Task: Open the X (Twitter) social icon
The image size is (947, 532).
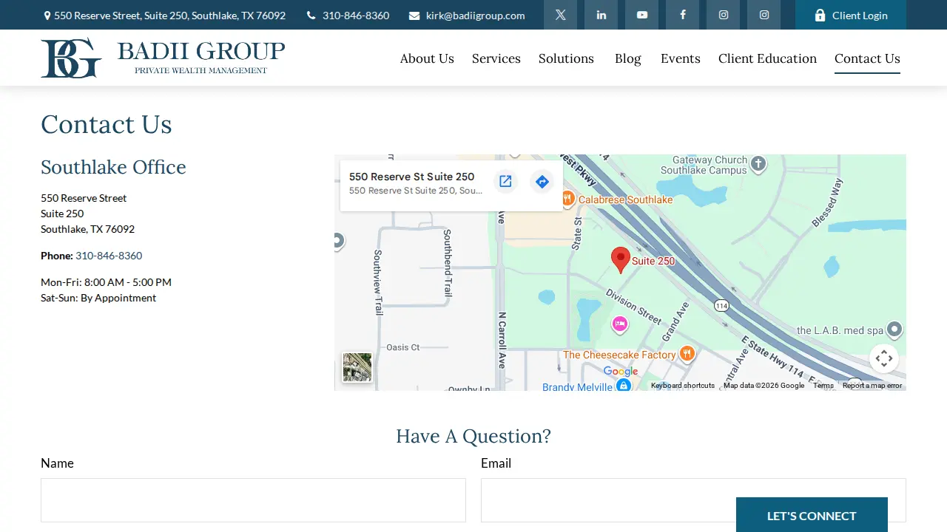Action: [x=560, y=15]
